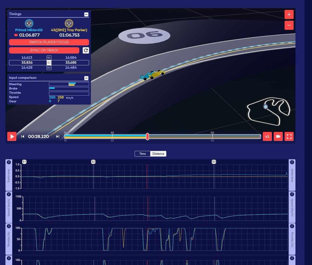This screenshot has height=265, width=312.
Task: Collapse the Input comparison panel
Action: [x=86, y=78]
